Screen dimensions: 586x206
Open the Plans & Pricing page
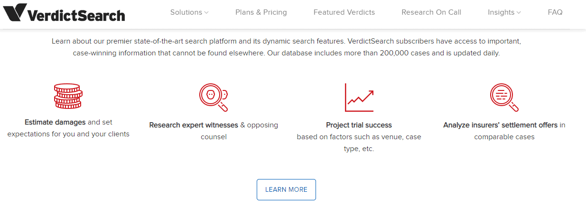[261, 12]
